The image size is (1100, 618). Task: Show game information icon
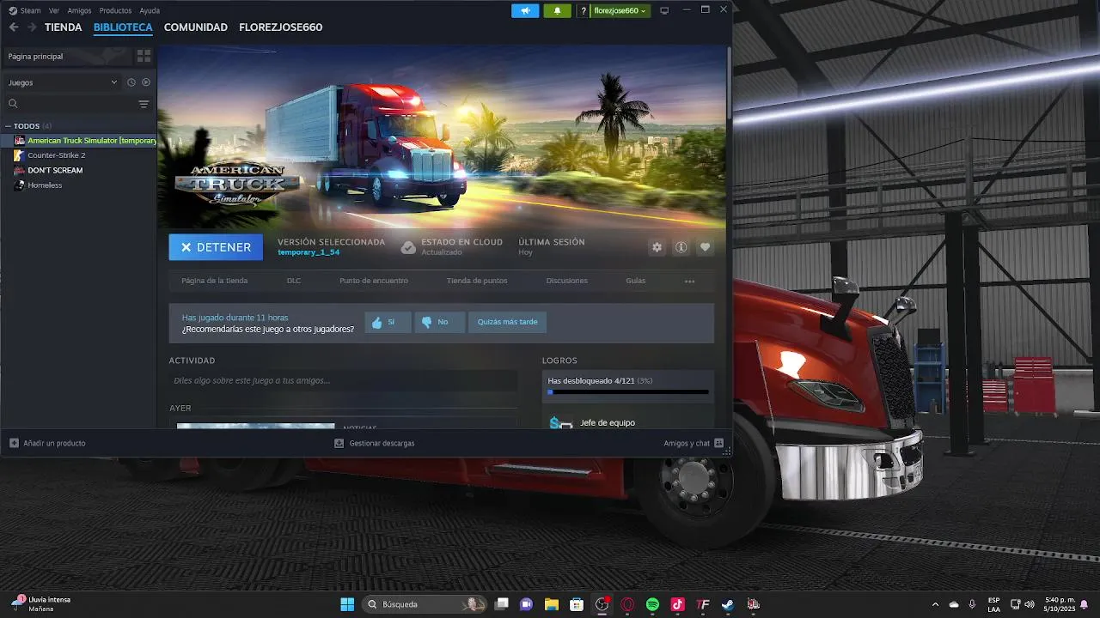click(681, 247)
